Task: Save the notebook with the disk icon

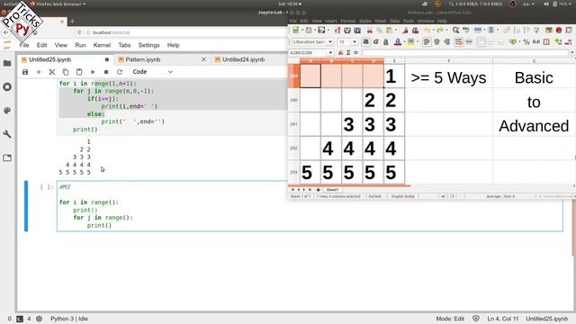Action: 25,72
